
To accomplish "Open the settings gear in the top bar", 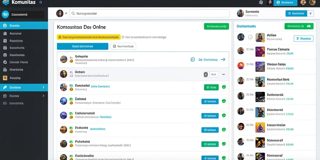I will (x=261, y=2).
